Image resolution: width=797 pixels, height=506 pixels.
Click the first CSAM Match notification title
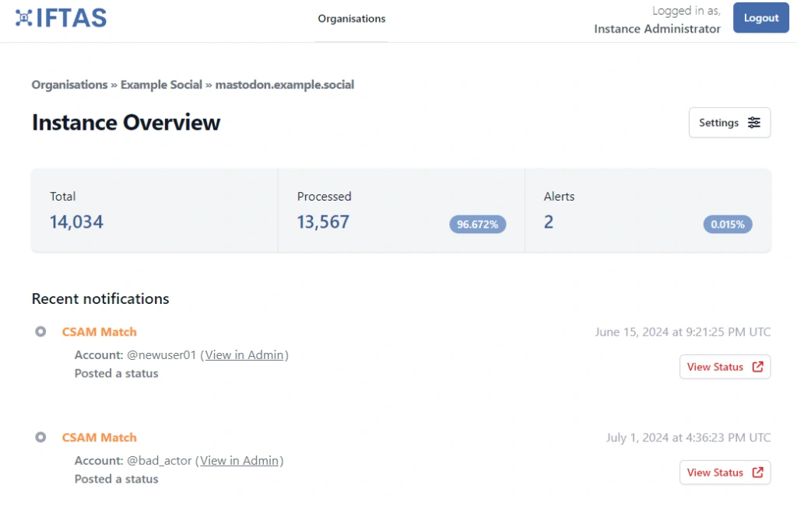coord(99,331)
